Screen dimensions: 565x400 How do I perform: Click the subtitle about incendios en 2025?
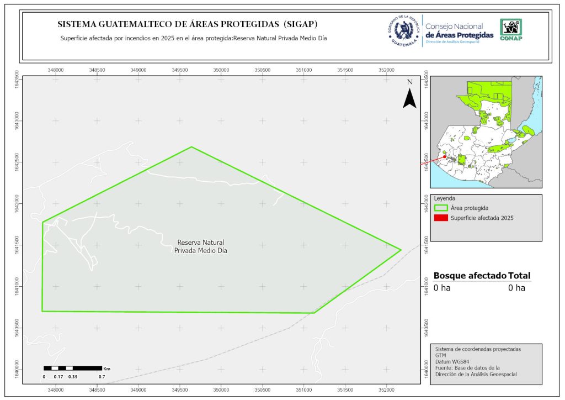190,39
